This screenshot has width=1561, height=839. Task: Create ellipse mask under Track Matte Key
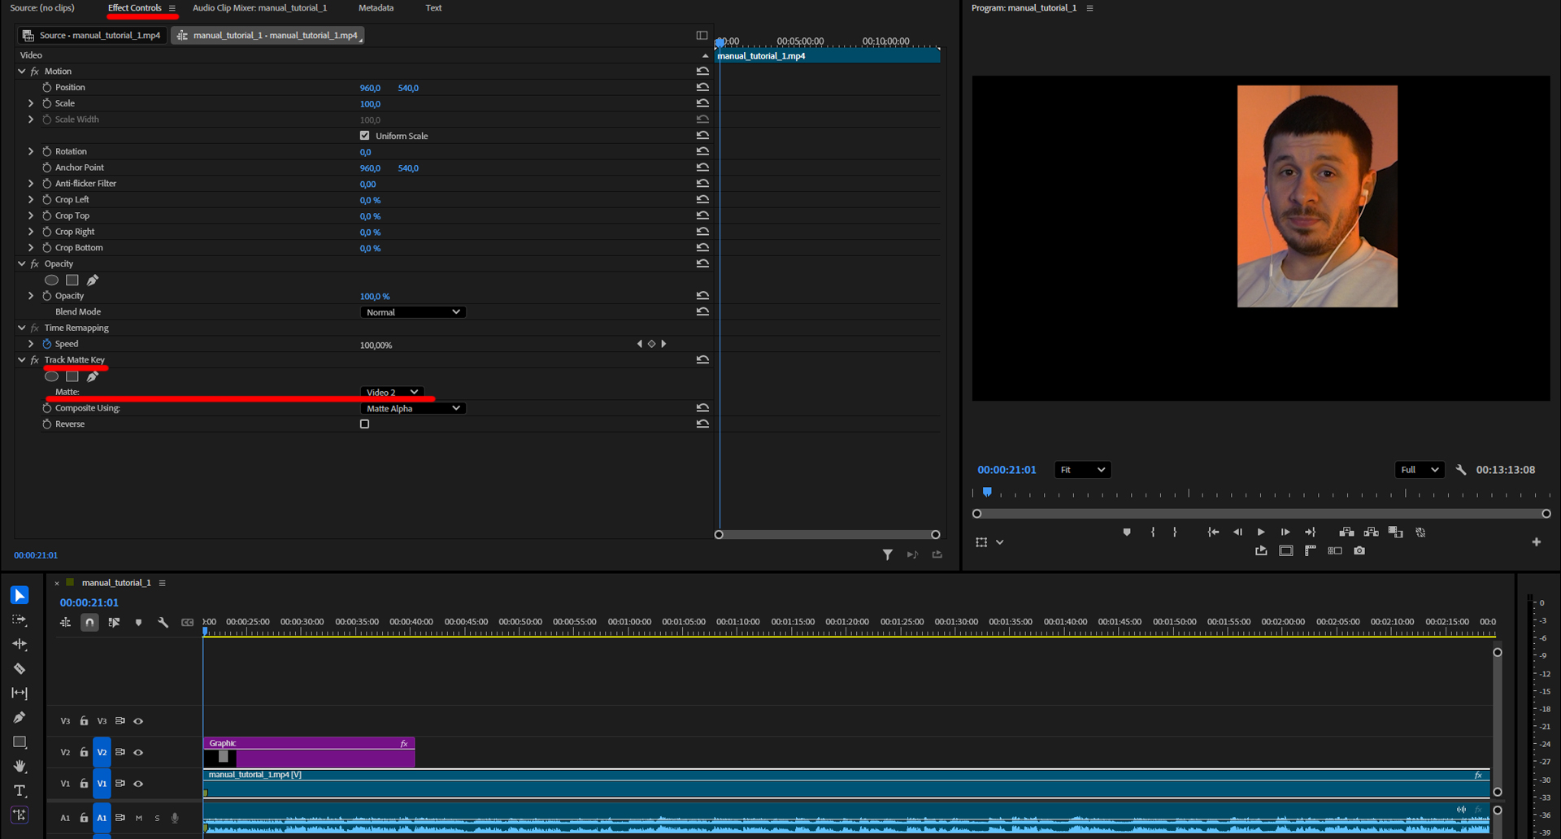51,376
